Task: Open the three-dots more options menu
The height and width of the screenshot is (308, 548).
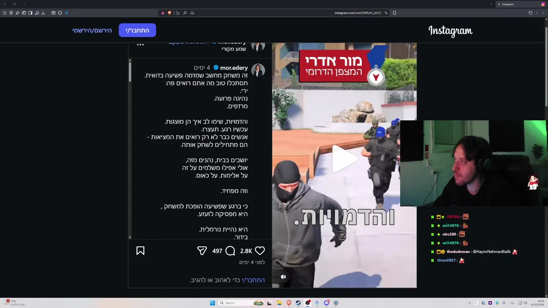Action: tap(140, 44)
